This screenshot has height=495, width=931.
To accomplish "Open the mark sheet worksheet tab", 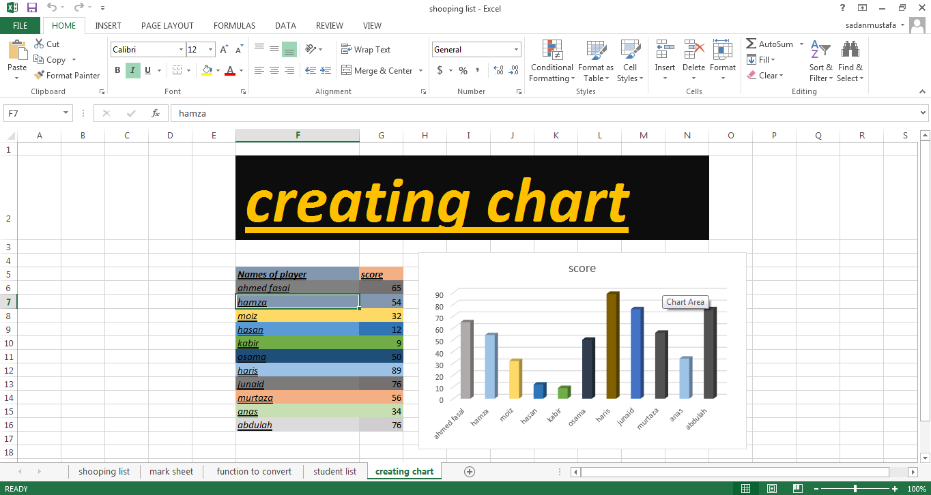I will pyautogui.click(x=171, y=471).
